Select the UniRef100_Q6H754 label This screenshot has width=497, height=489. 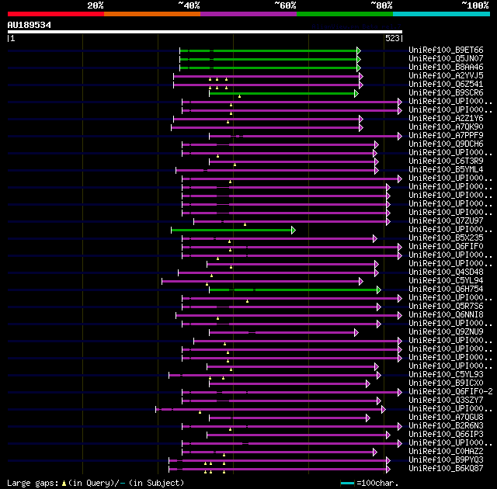pyautogui.click(x=446, y=290)
